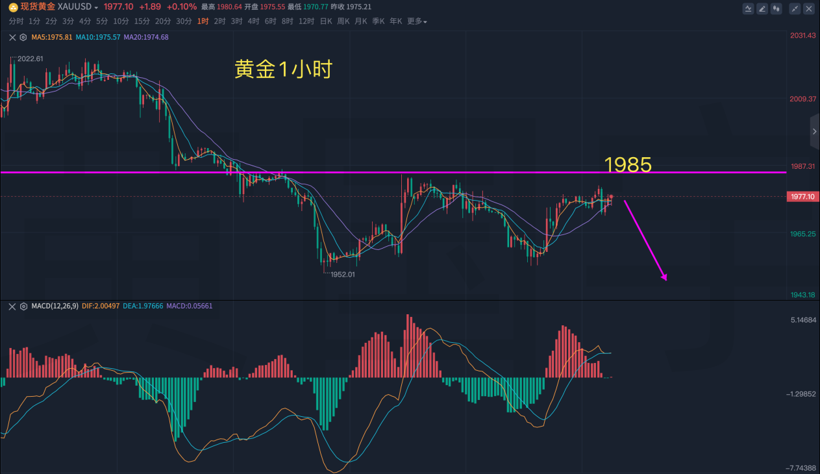Select the 2分 timeframe
The image size is (820, 474).
pyautogui.click(x=51, y=21)
